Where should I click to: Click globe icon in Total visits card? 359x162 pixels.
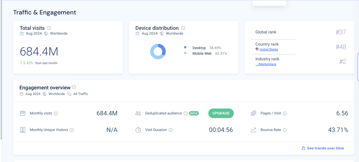[46, 34]
